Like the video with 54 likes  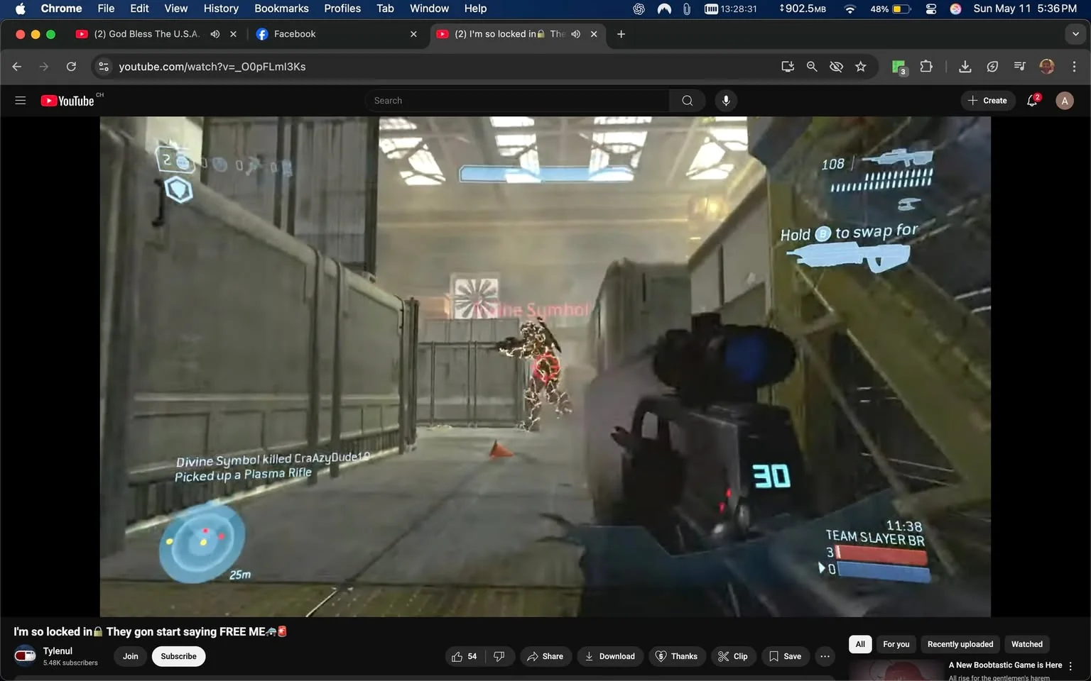click(x=465, y=656)
